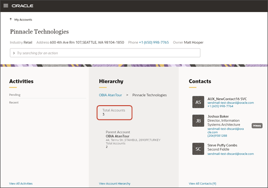Click the Total Accounts 3 value

click(x=103, y=114)
